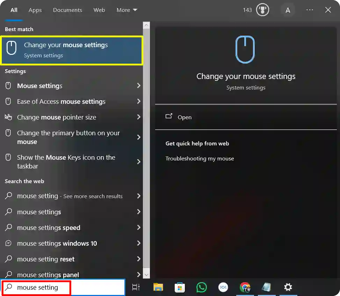Open File Explorer from the taskbar
340x296 pixels.
point(158,287)
